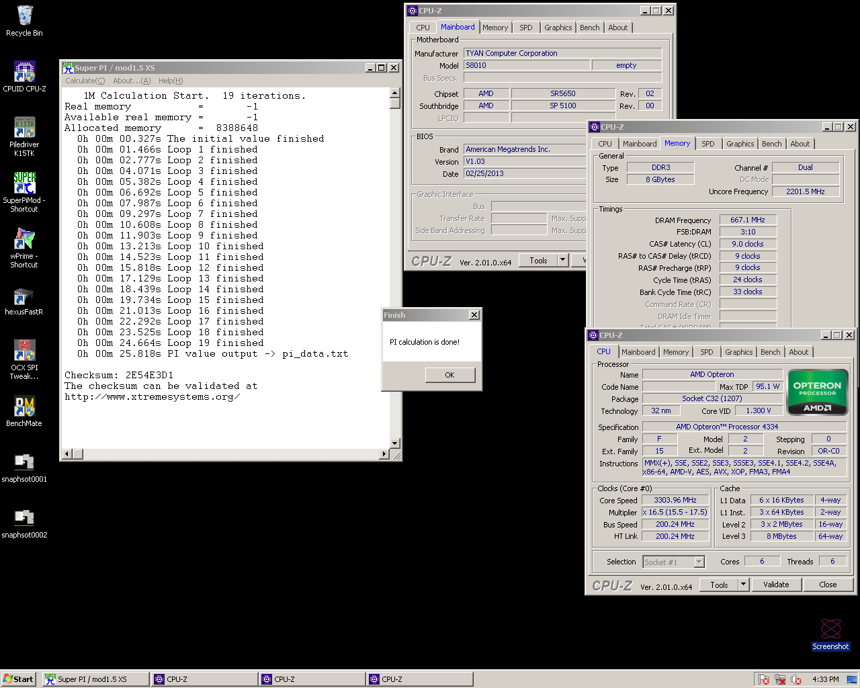This screenshot has height=688, width=860.
Task: Click the S8010 motherboard model field
Action: click(527, 65)
